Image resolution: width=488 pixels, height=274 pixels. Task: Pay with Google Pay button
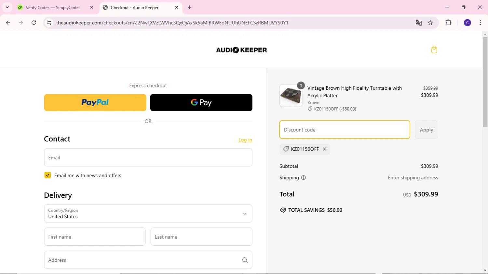(x=201, y=103)
